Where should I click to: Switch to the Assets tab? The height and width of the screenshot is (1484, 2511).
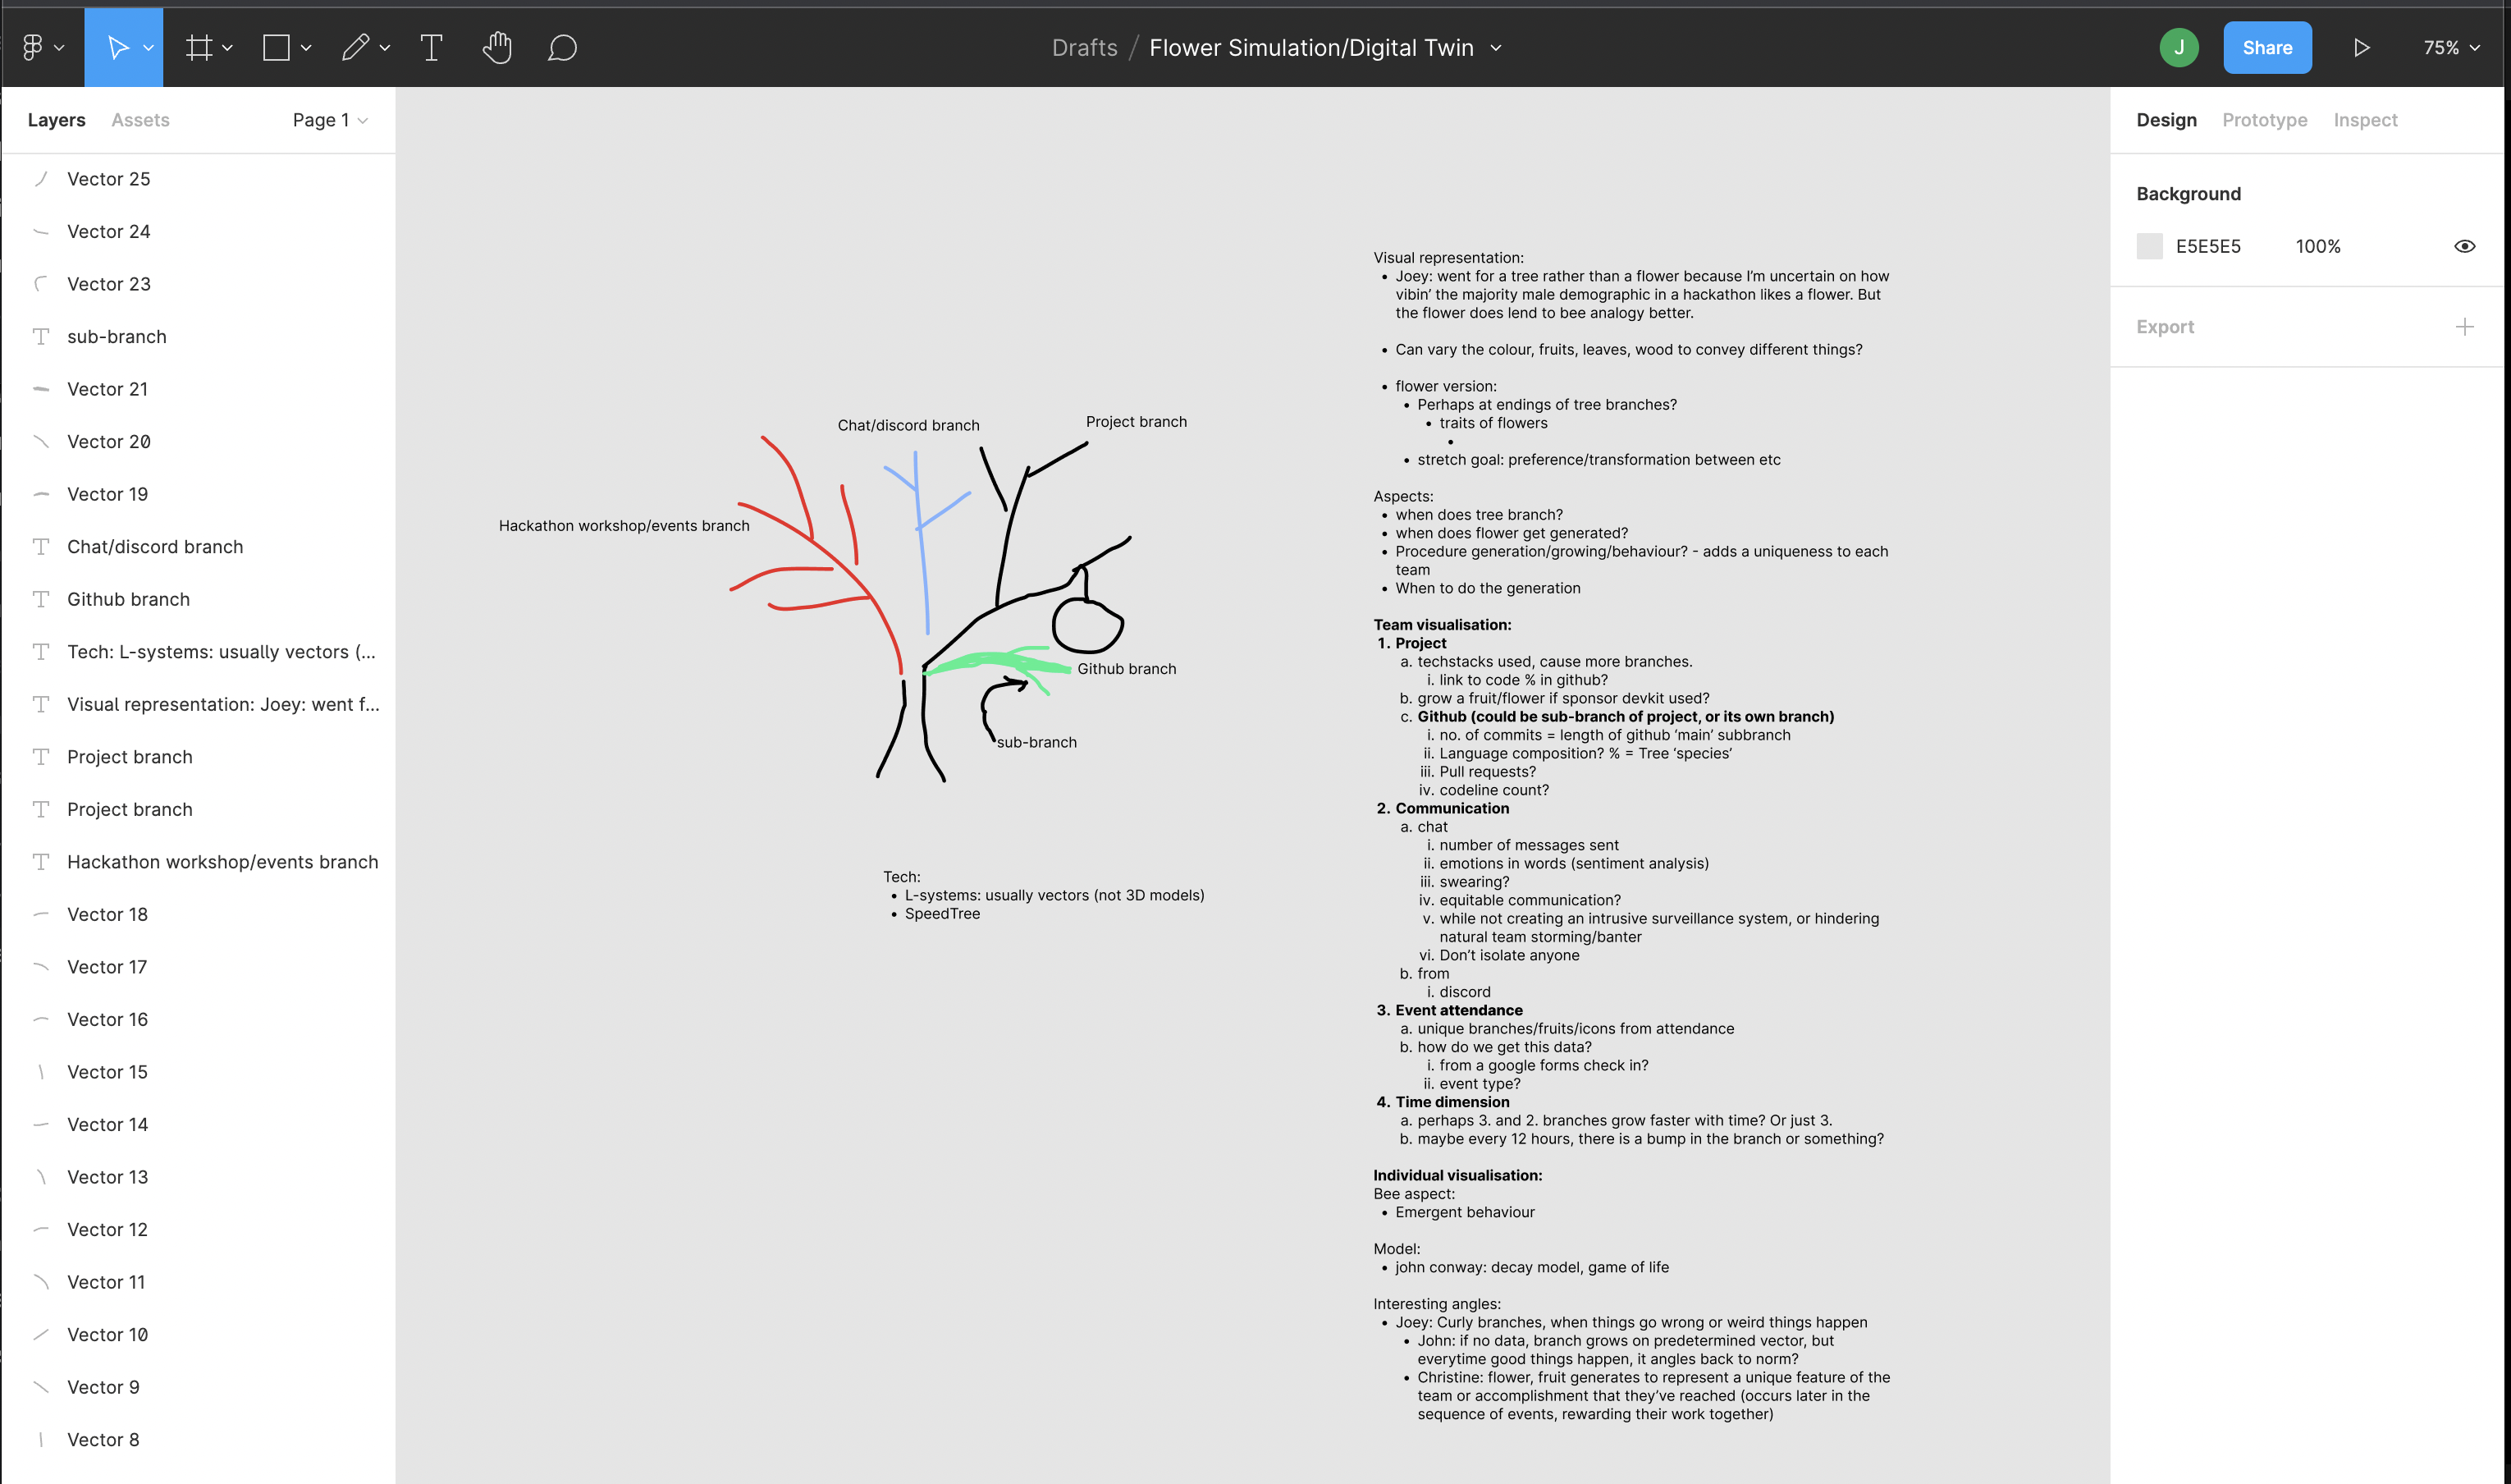(x=140, y=120)
